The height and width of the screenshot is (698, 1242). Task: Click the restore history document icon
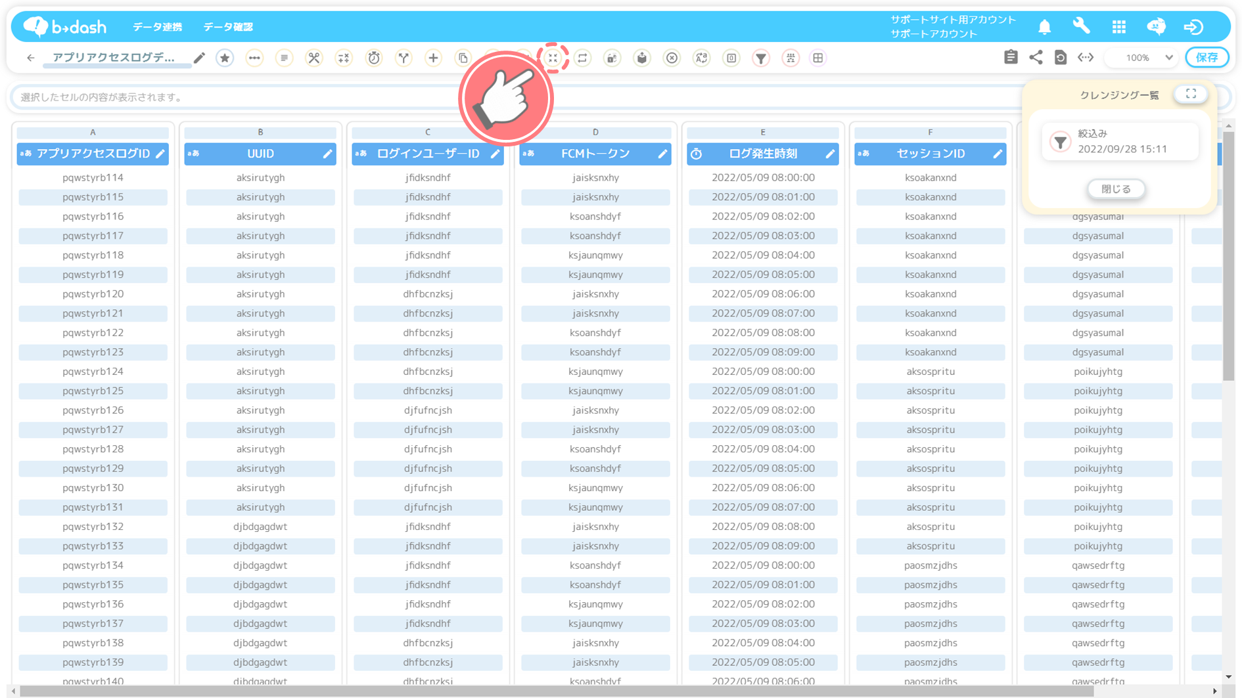(x=1061, y=57)
